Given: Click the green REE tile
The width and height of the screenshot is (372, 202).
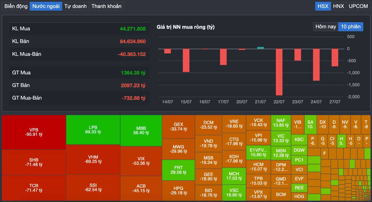Looking at the screenshot, I should coord(299,188).
